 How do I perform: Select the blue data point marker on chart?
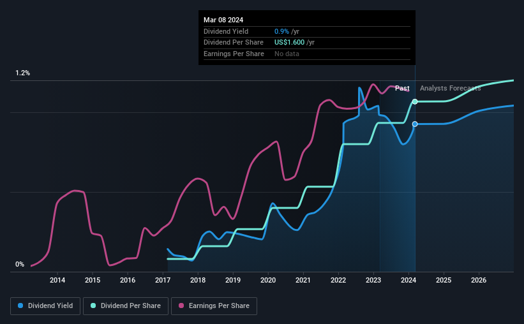pos(415,124)
